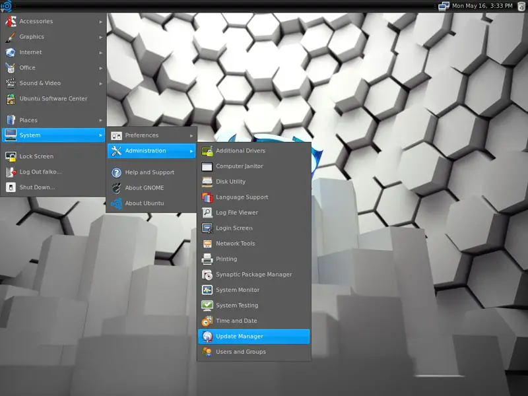Expand the Places submenu arrow
The height and width of the screenshot is (396, 528).
(101, 120)
